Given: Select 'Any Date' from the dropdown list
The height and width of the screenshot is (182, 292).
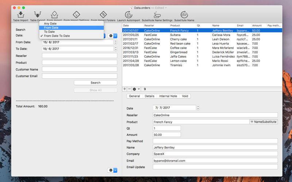Looking at the screenshot, I should click(50, 24).
